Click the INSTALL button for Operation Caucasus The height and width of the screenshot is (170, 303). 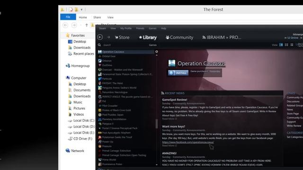[178, 73]
